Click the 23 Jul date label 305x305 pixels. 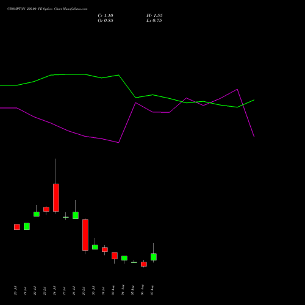pyautogui.click(x=45, y=291)
